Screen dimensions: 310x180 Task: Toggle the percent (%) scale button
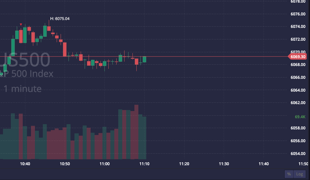[x=289, y=174]
